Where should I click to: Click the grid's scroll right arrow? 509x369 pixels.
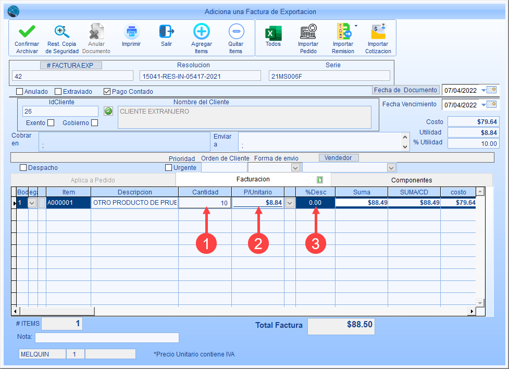[471, 311]
